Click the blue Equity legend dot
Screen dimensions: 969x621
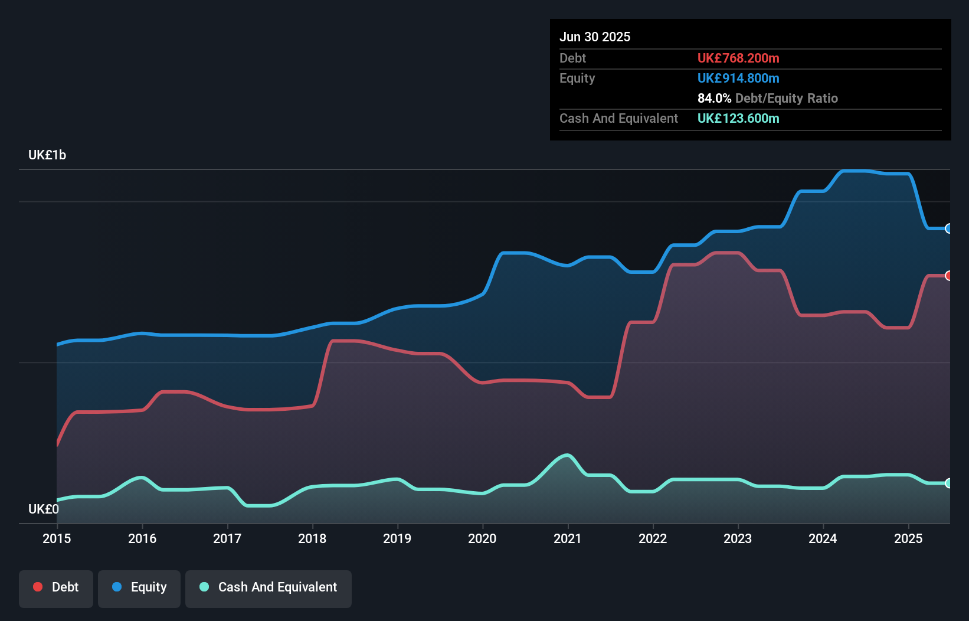[117, 587]
